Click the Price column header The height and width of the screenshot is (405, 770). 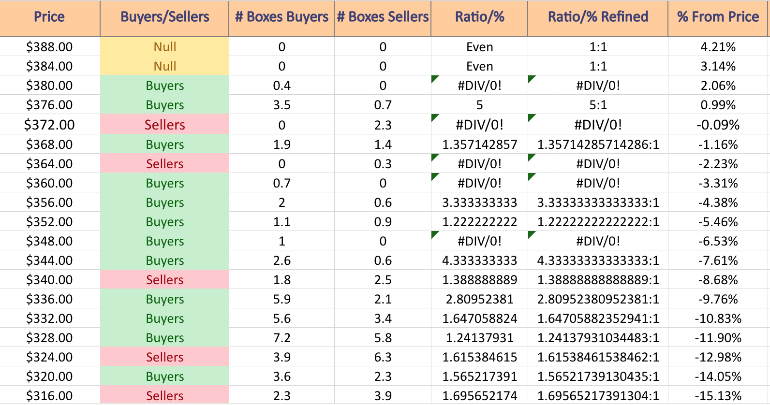49,17
